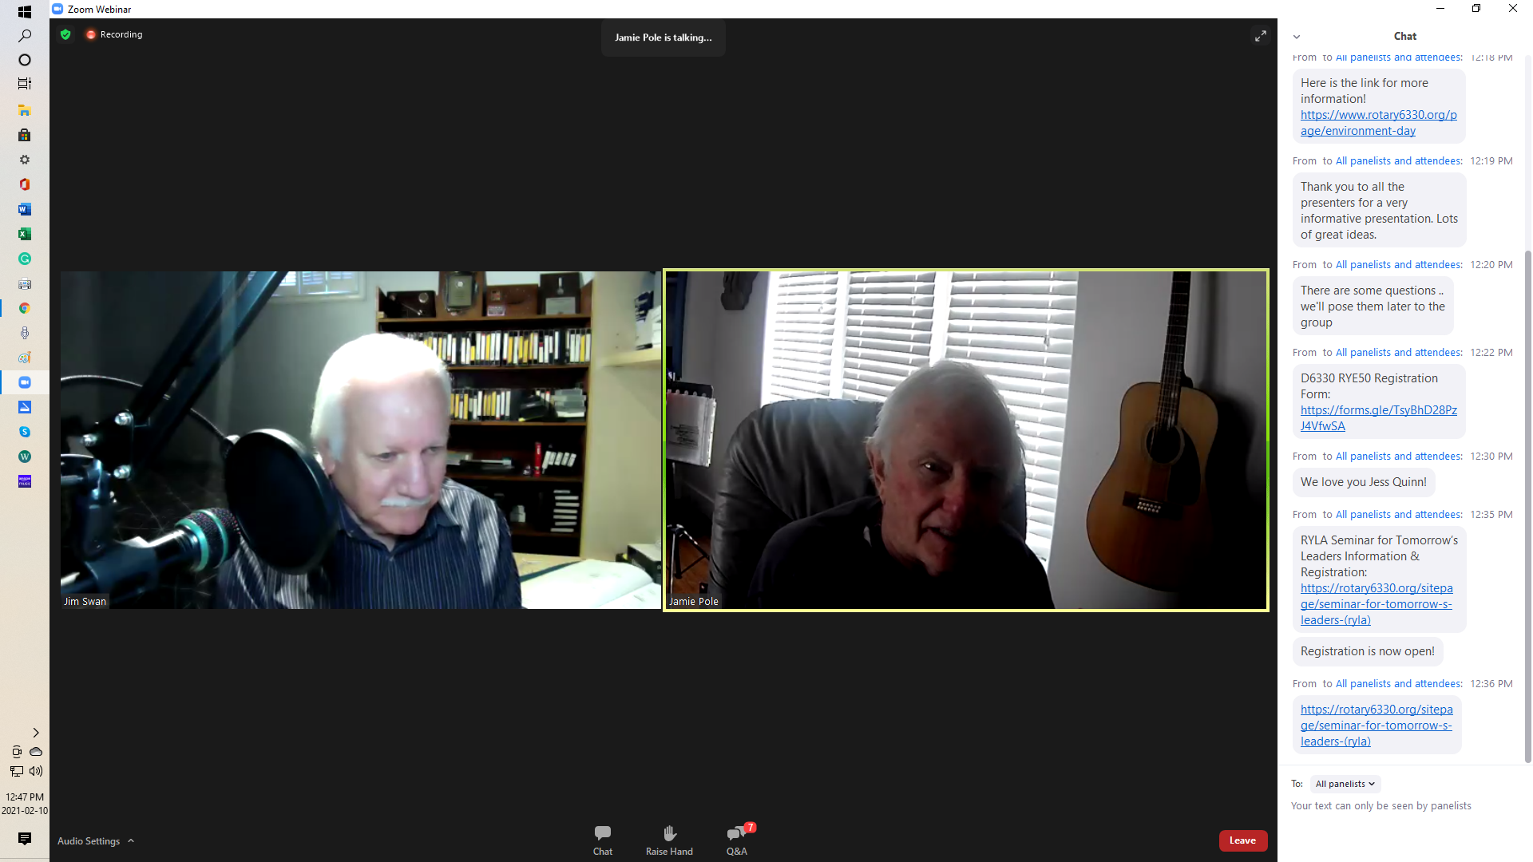The width and height of the screenshot is (1533, 862).
Task: Open Google Chrome from the taskbar
Action: click(x=25, y=308)
